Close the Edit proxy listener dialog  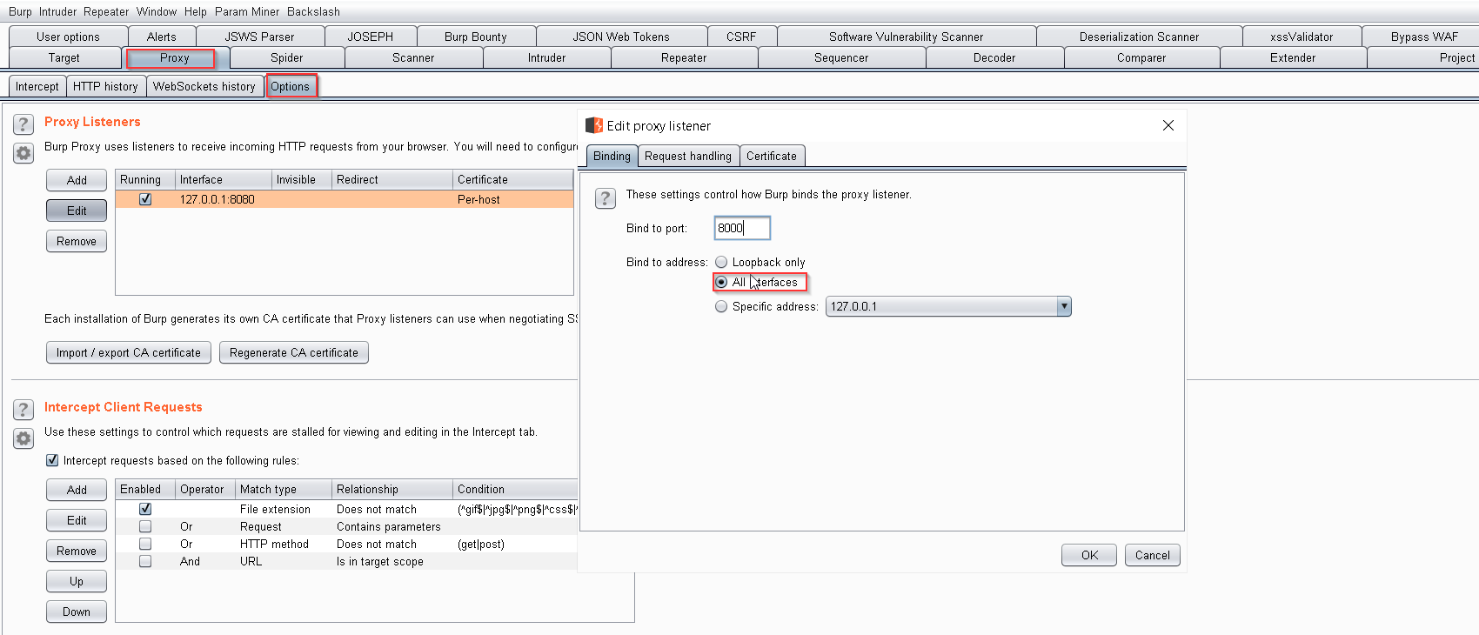[1168, 125]
